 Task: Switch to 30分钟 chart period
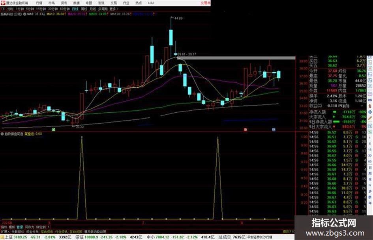pyautogui.click(x=53, y=9)
